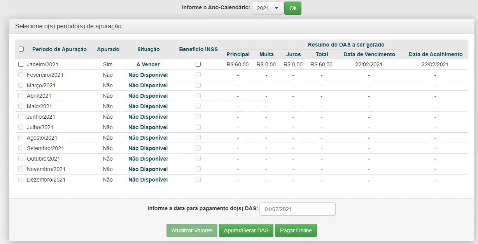The image size is (478, 244).
Task: Click the Dezembro/2021 period checkbox
Action: click(21, 180)
